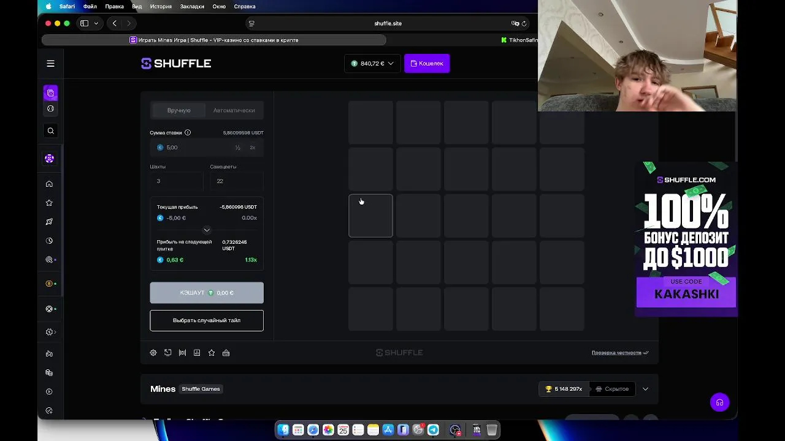Open the Закладки menu

point(192,6)
